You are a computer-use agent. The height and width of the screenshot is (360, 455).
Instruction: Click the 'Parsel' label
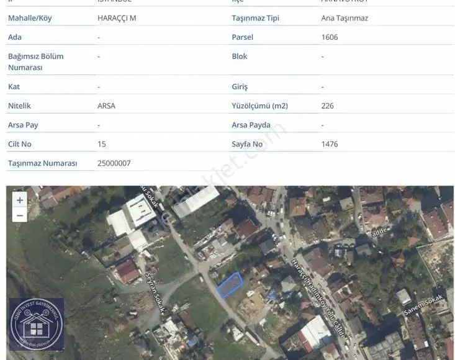pyautogui.click(x=242, y=37)
